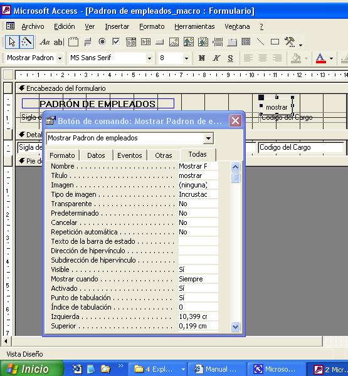Open the fill color dropdown arrow
The width and height of the screenshot is (348, 376).
click(306, 58)
